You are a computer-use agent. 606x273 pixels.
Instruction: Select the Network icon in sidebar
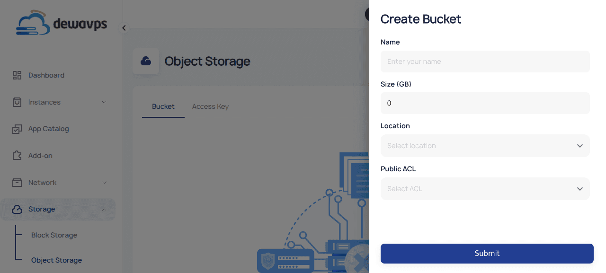point(17,182)
